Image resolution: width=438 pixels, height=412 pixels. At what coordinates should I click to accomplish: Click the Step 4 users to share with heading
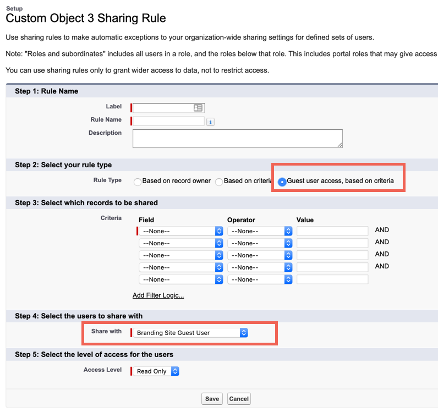pyautogui.click(x=79, y=316)
